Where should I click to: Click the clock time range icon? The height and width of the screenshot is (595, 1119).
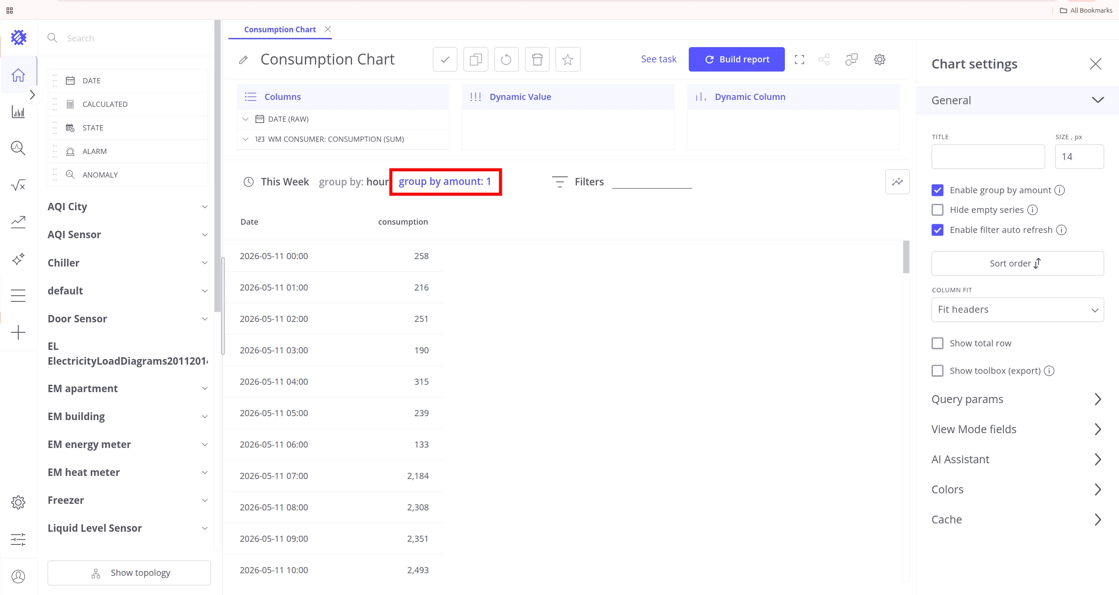pos(249,182)
